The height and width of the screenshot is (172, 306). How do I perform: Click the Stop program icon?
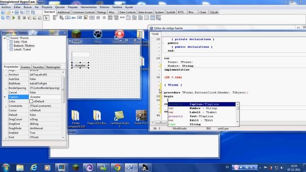pos(24,18)
